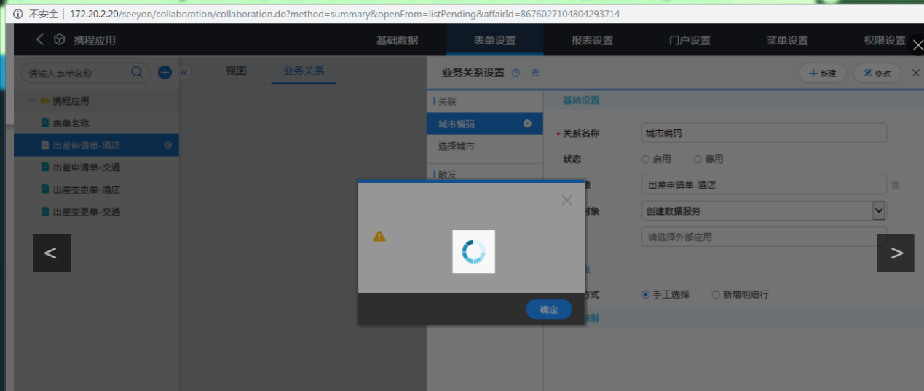This screenshot has height=391, width=924.
Task: Open the 菜单设置 menu
Action: pos(787,41)
